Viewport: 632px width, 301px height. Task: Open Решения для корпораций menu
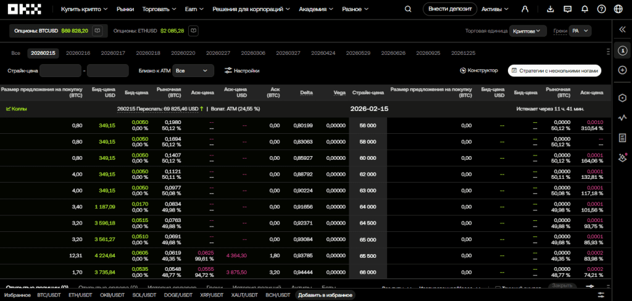(x=252, y=9)
